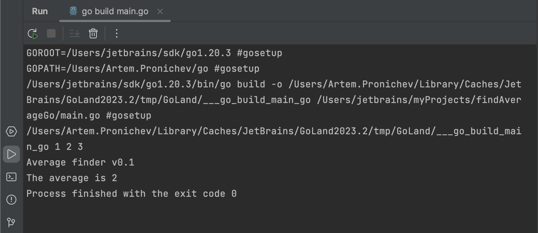The width and height of the screenshot is (538, 233).
Task: Close the go build main.go tab
Action: coord(160,11)
